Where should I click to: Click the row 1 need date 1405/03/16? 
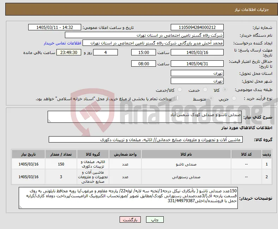pos(28,164)
